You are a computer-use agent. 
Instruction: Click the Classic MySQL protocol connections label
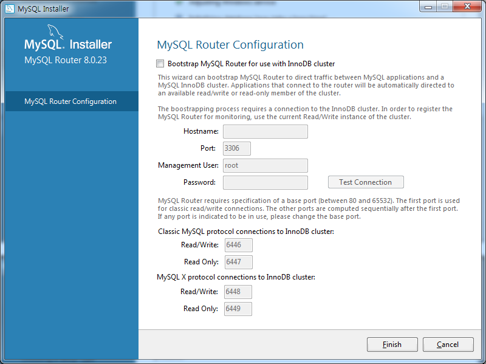(246, 232)
